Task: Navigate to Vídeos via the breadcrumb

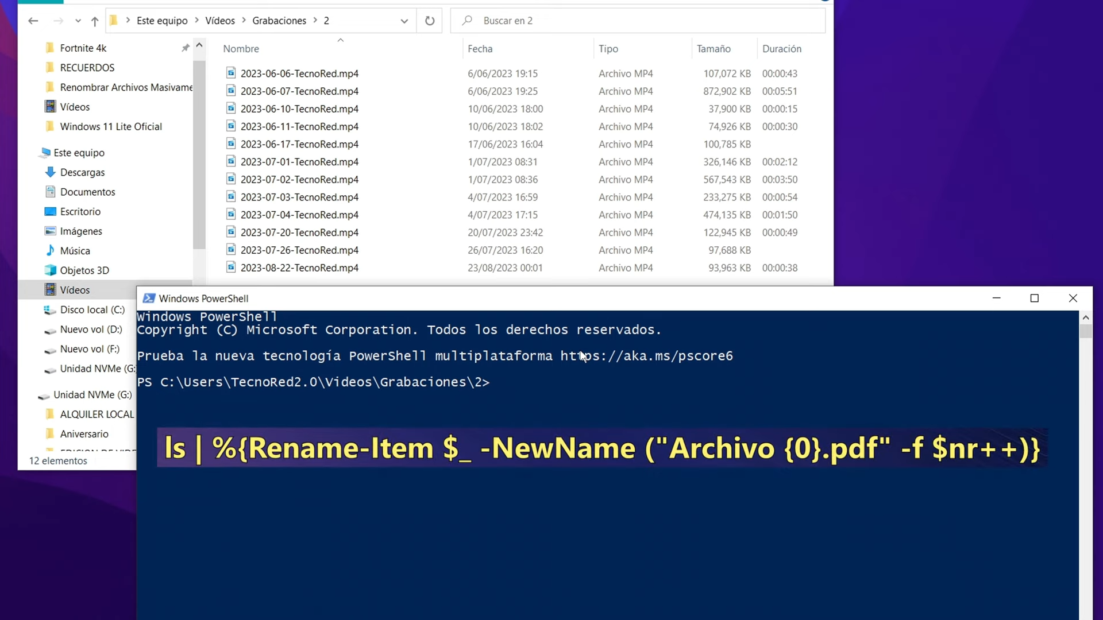Action: [x=219, y=20]
